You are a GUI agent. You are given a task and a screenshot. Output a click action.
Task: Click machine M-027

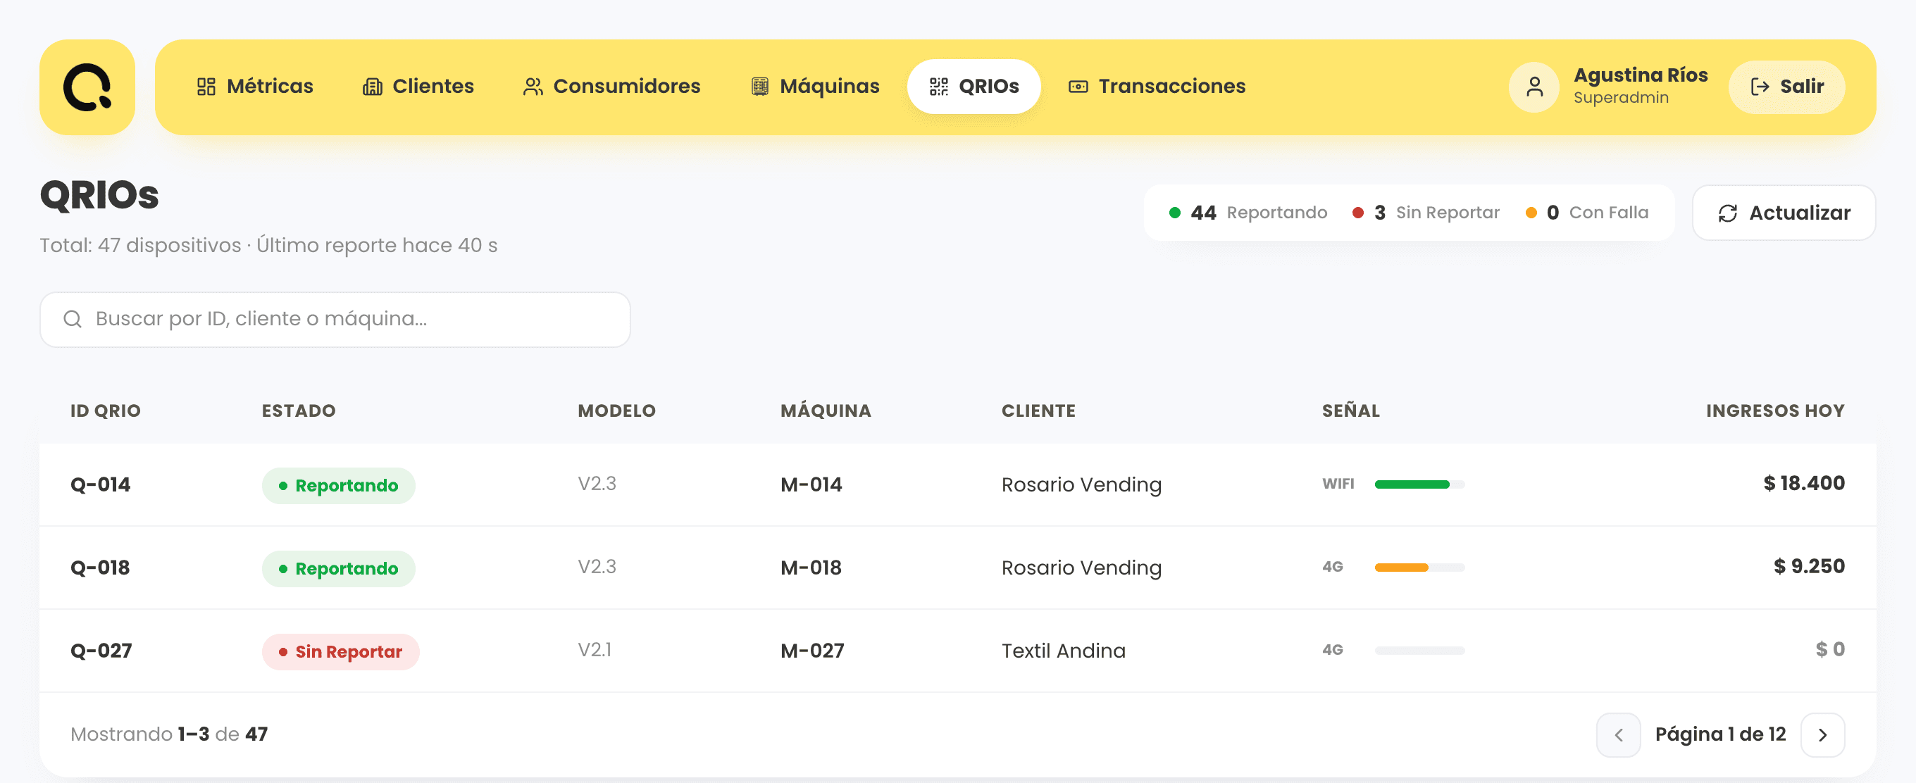click(x=812, y=651)
